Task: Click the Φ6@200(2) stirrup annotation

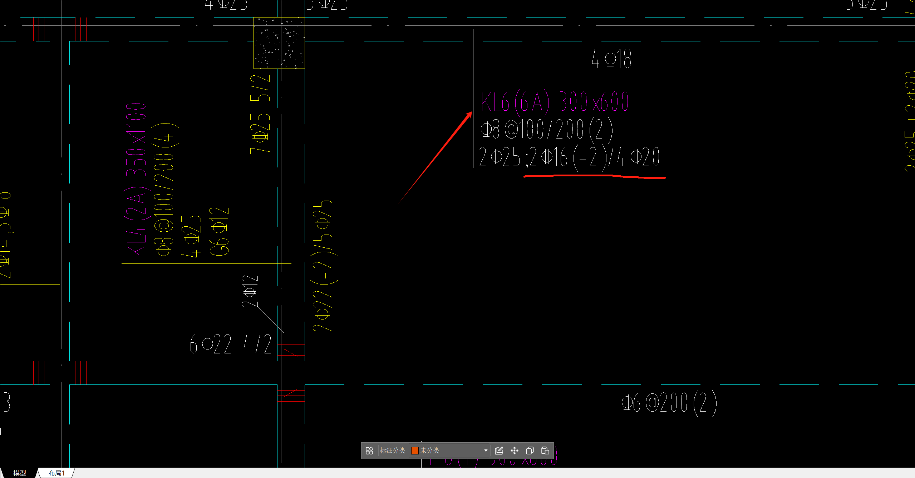Action: tap(669, 403)
